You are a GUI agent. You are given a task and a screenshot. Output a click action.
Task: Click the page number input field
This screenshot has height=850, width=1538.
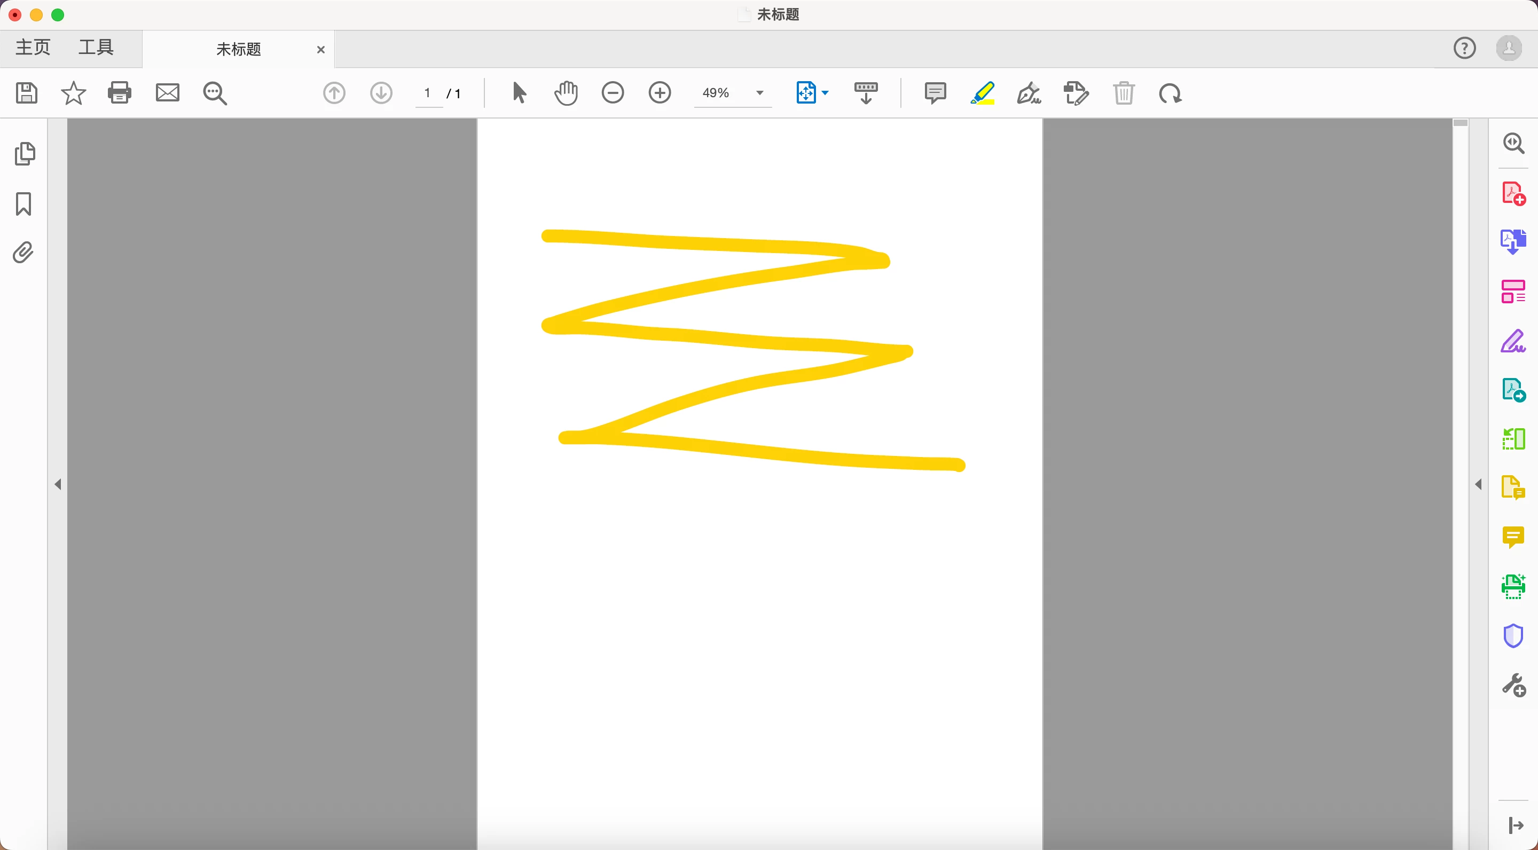coord(428,94)
